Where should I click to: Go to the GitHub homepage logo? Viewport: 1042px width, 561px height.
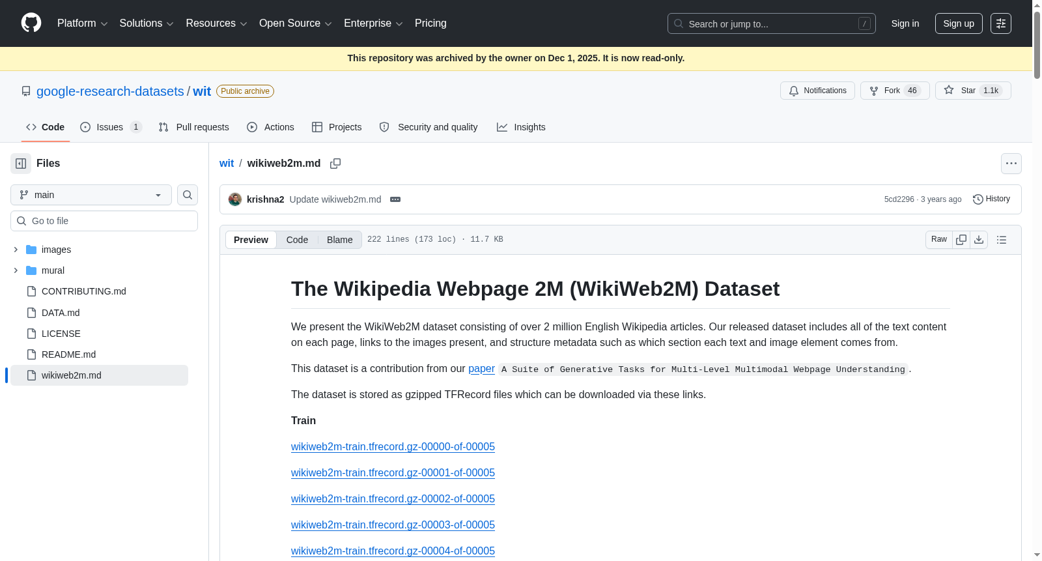pos(31,23)
